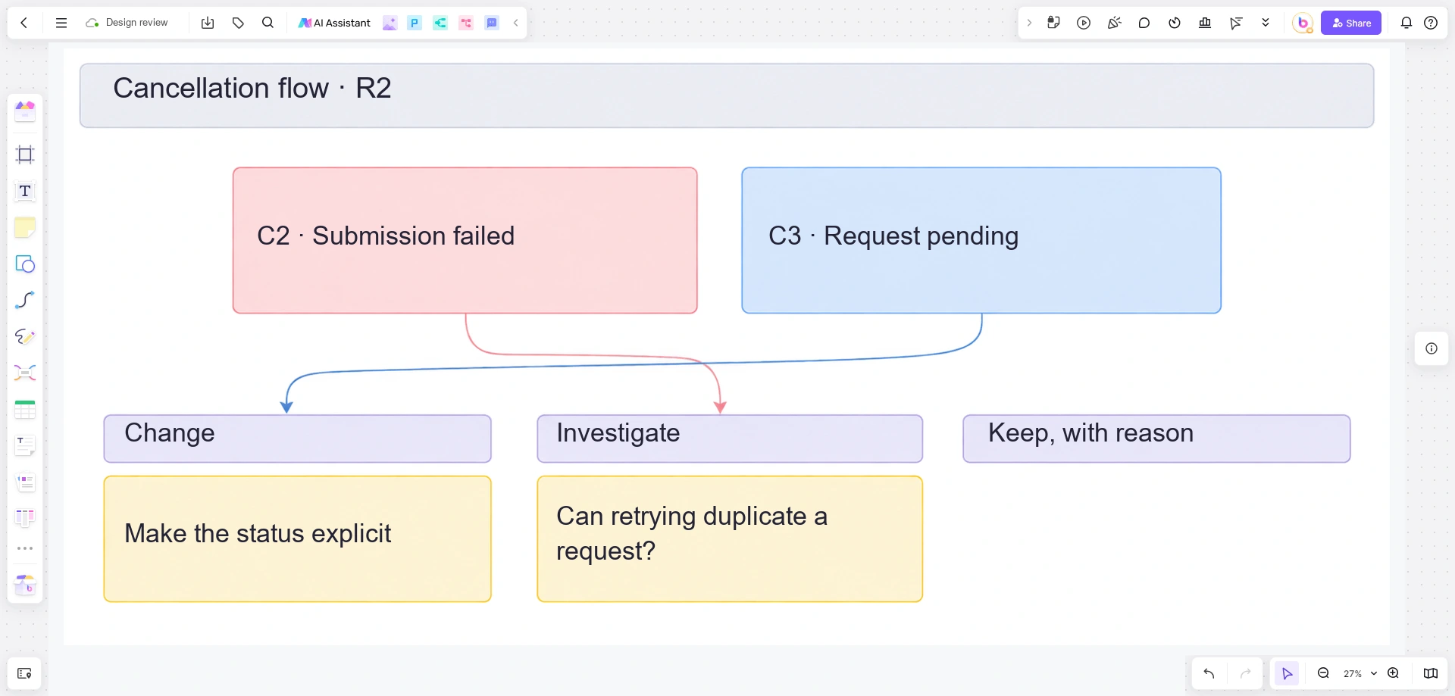Select the Shapes tool
Viewport: 1455px width, 696px height.
click(25, 264)
